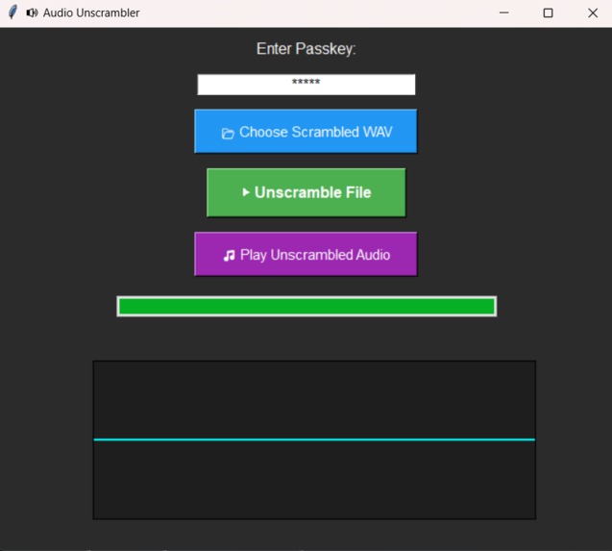This screenshot has width=612, height=551.
Task: Click the "Enter Passkey:" label
Action: [306, 49]
